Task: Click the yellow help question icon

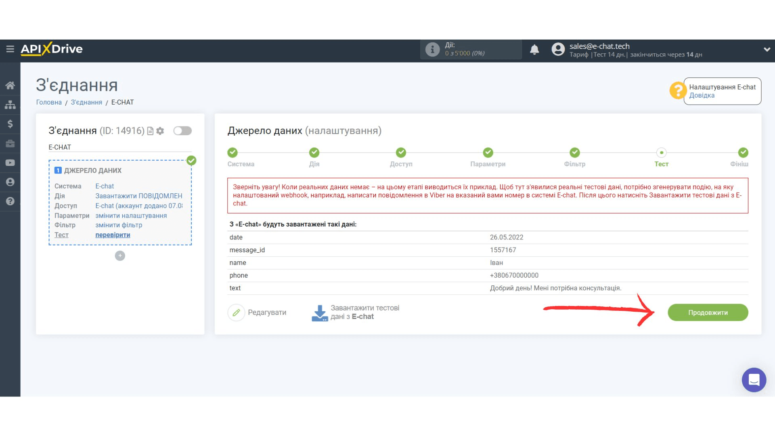Action: click(x=678, y=90)
